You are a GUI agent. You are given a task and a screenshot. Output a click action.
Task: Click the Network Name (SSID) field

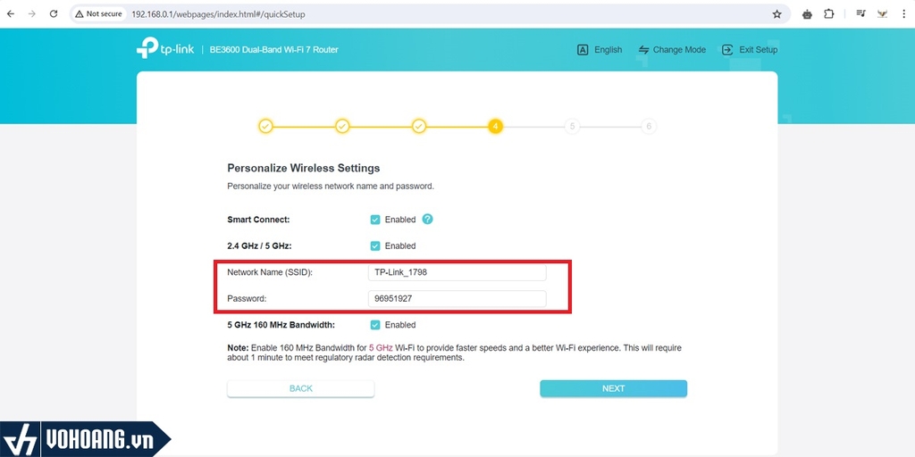tap(457, 272)
